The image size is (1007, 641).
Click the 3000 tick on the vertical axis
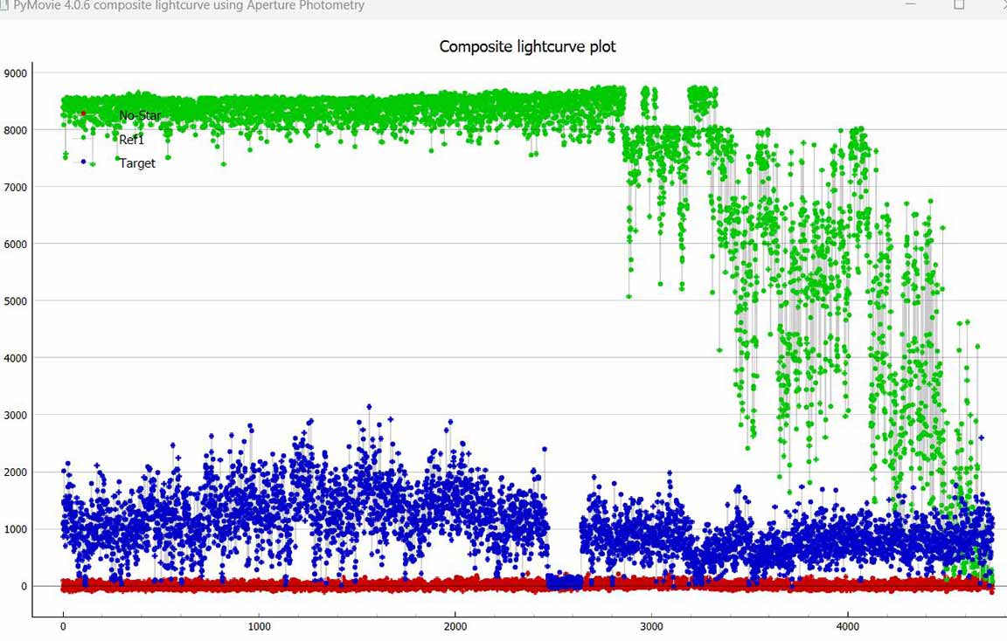16,415
